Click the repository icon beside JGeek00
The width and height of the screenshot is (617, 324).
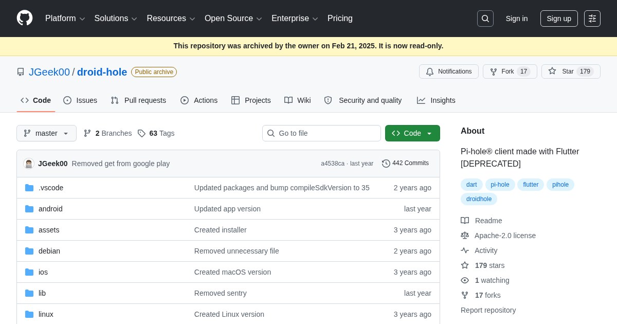(21, 72)
